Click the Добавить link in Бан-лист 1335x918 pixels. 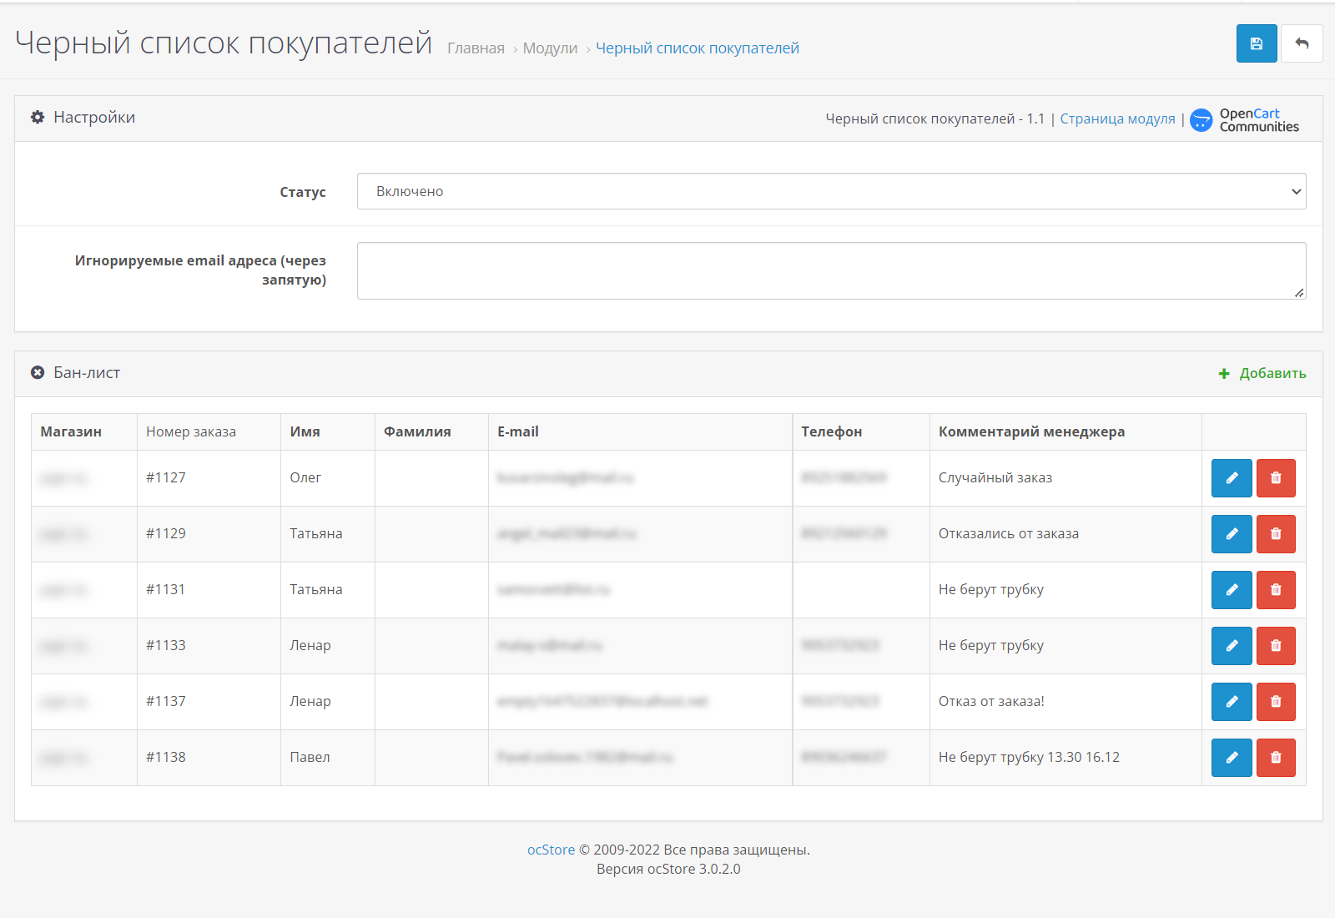click(1262, 373)
